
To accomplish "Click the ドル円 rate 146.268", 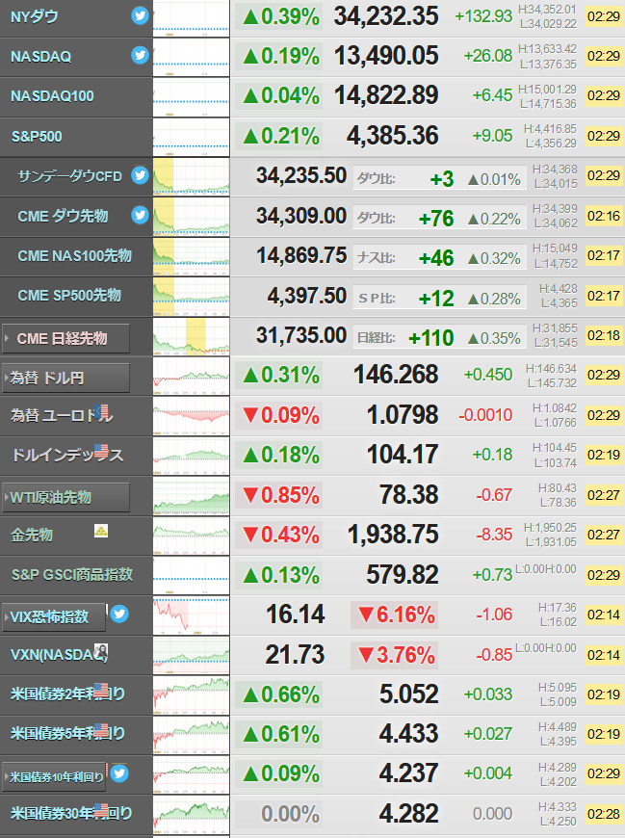I will coord(396,375).
